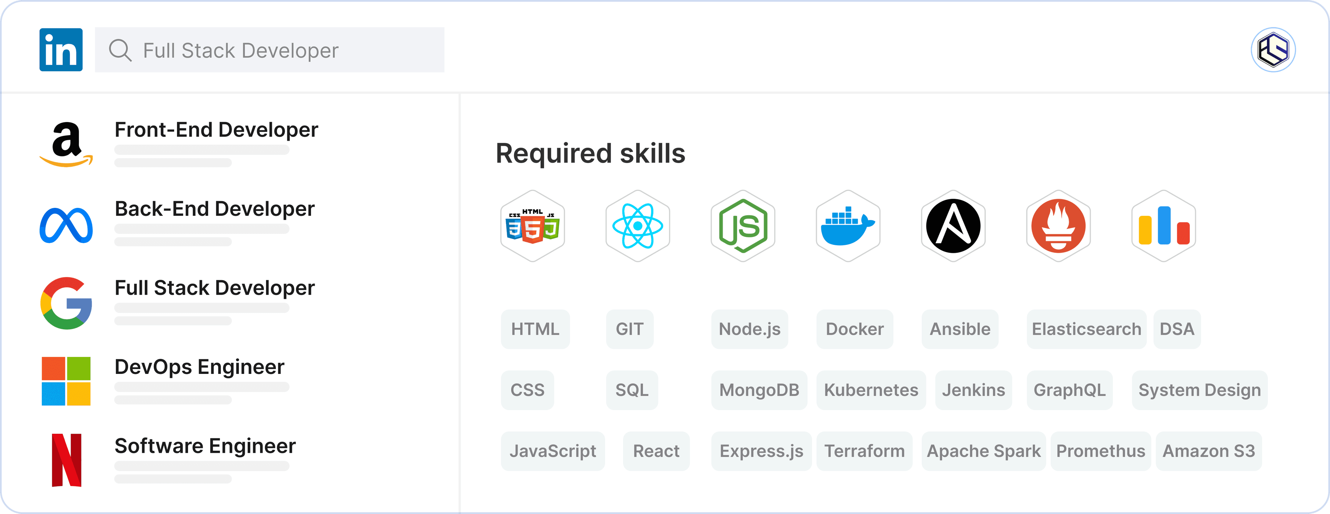
Task: Select the System Design skill tag
Action: (1199, 390)
